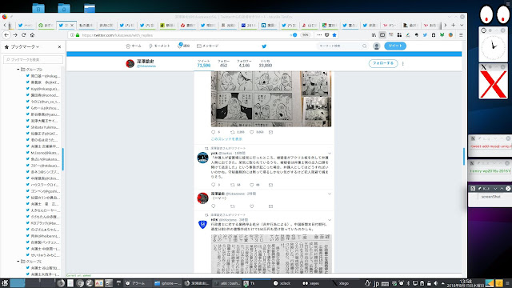Open the dropdown chevron on the lawyer question retweet
The width and height of the screenshot is (512, 288).
pos(330,154)
